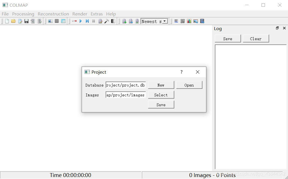This screenshot has width=288, height=179.
Task: Open Reconstruction options clipboard-with-pencil icon
Action: pos(100,21)
